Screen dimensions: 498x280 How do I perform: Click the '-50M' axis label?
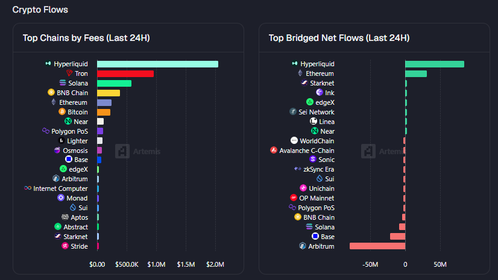coord(370,264)
